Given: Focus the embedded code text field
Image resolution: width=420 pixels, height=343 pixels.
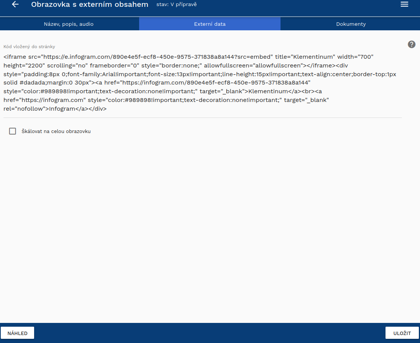Looking at the screenshot, I should (x=202, y=83).
